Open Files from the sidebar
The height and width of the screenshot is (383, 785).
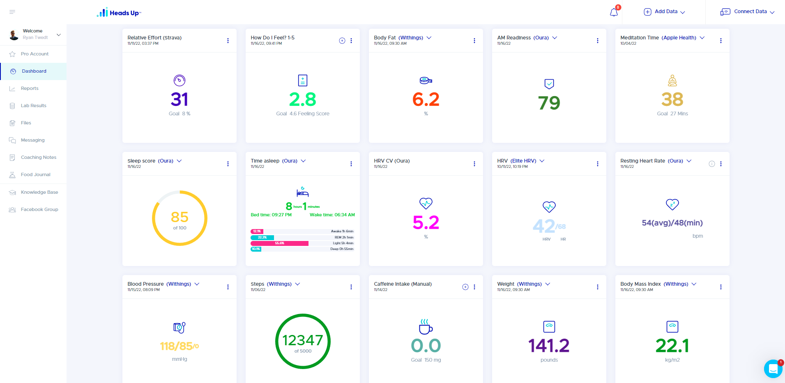point(33,123)
